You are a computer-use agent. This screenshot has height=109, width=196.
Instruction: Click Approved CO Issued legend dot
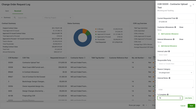point(96,34)
